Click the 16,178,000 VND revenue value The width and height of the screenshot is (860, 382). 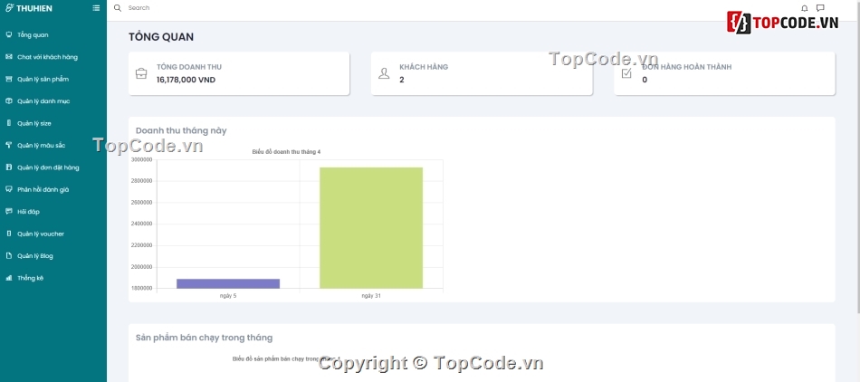(x=186, y=80)
